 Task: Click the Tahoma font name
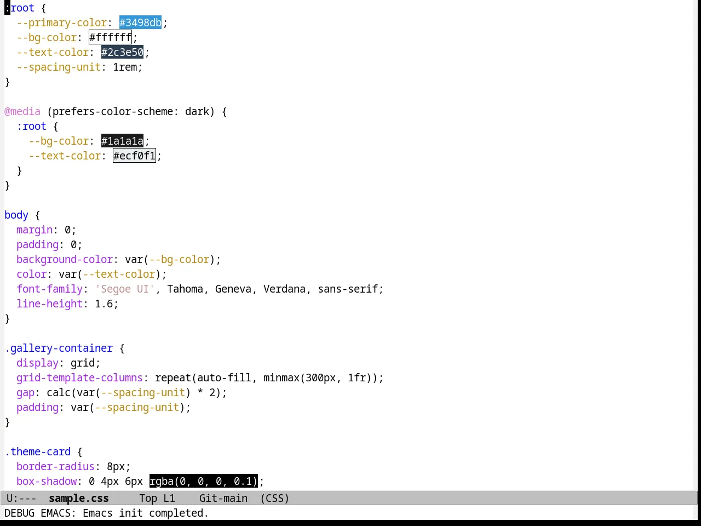[x=185, y=289]
